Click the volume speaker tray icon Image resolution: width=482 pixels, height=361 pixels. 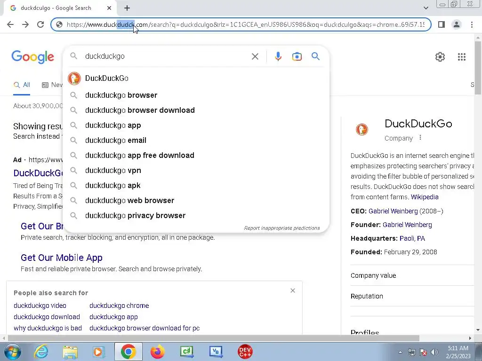pos(434,352)
